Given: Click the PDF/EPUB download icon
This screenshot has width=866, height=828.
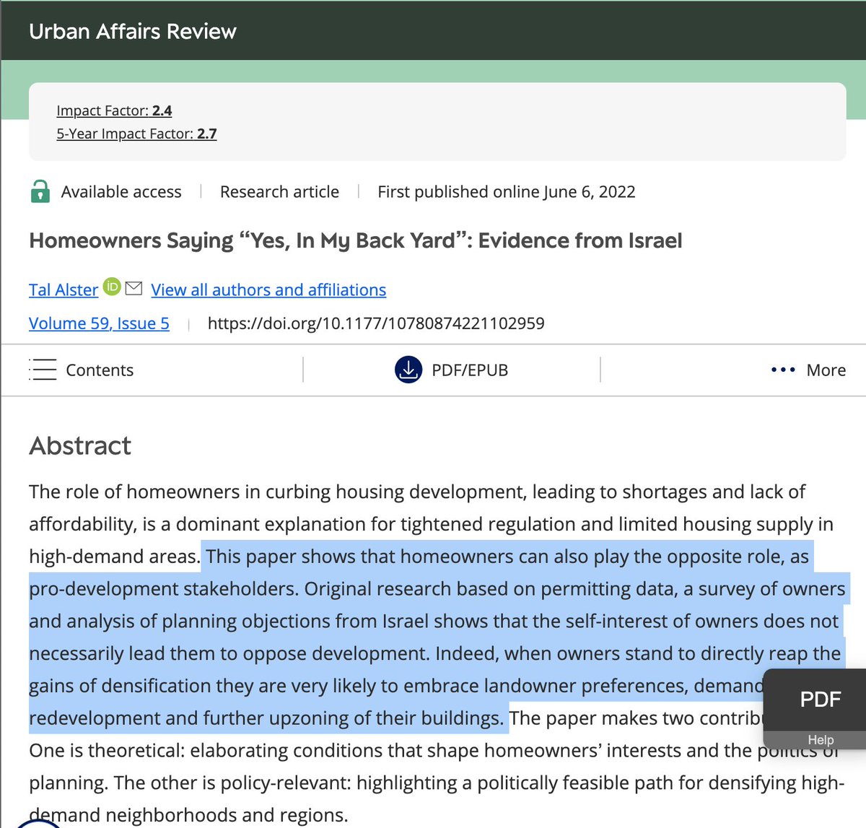Looking at the screenshot, I should (x=408, y=370).
